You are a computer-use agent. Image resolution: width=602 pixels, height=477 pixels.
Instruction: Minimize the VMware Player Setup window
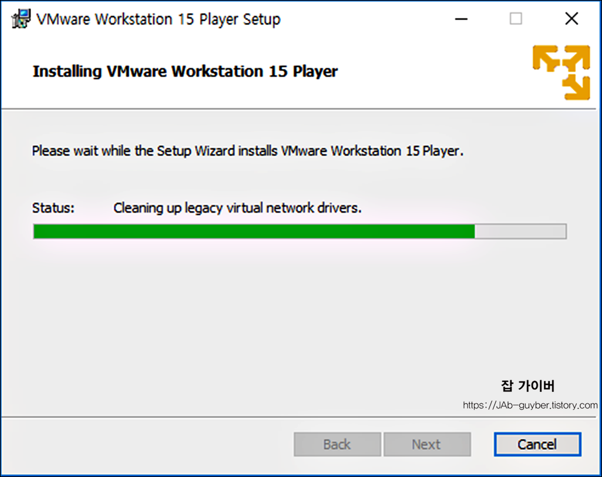(x=461, y=19)
